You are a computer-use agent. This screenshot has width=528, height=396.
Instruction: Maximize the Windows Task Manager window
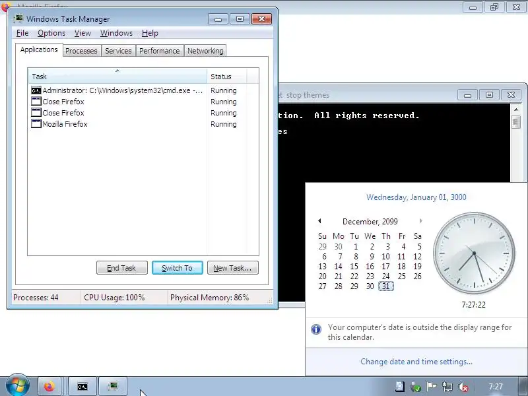(240, 19)
